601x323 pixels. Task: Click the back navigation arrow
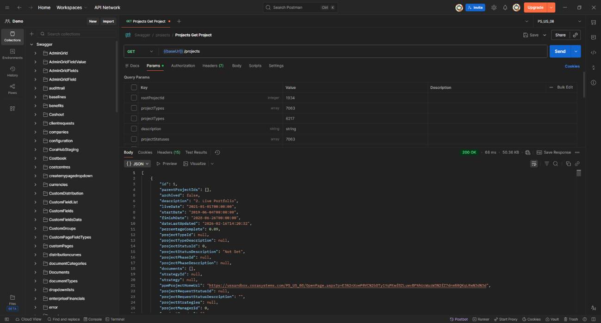pyautogui.click(x=19, y=7)
